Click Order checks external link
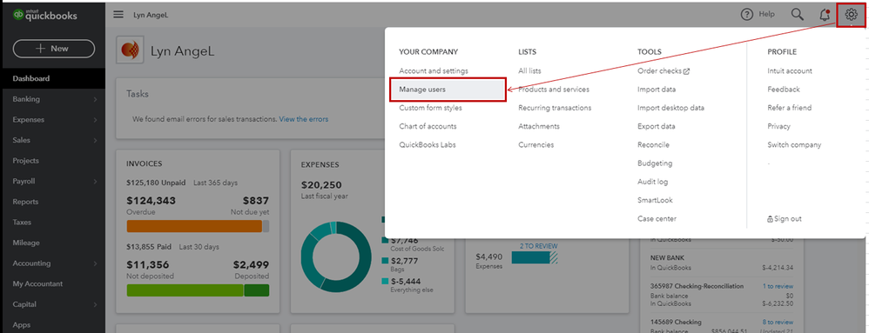Image resolution: width=869 pixels, height=333 pixels. 664,70
